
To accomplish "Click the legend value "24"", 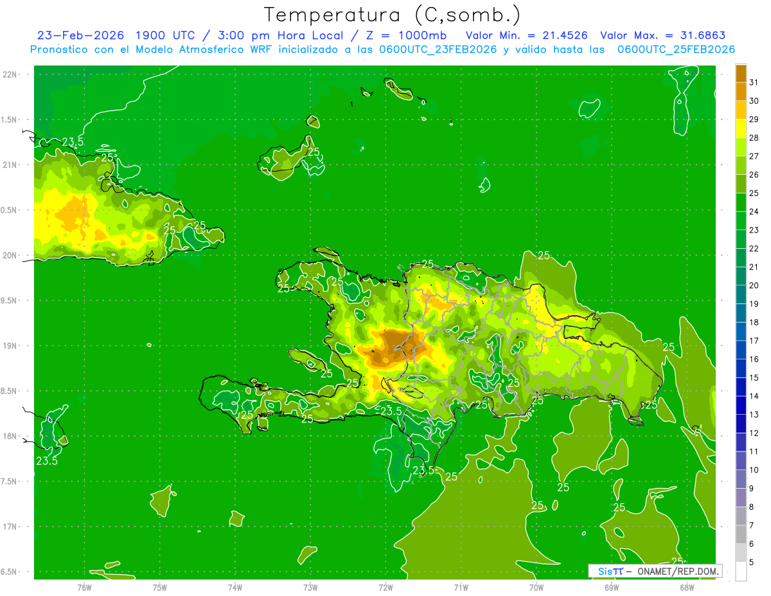I will pos(754,212).
